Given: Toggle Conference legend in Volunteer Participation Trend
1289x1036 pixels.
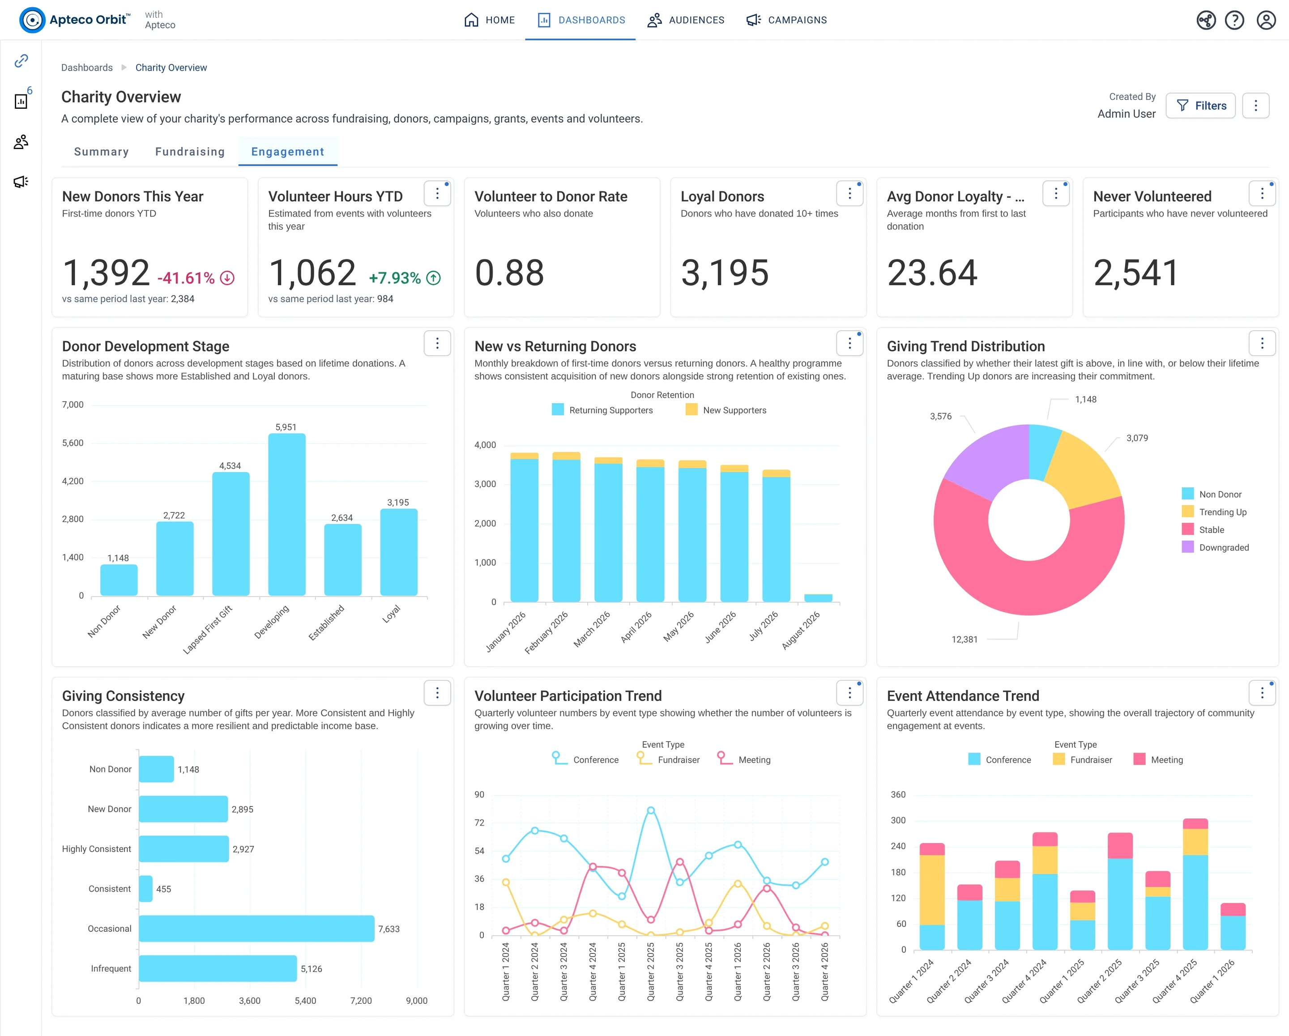Looking at the screenshot, I should (585, 759).
